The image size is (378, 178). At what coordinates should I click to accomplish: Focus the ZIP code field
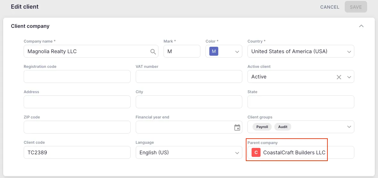(x=77, y=127)
